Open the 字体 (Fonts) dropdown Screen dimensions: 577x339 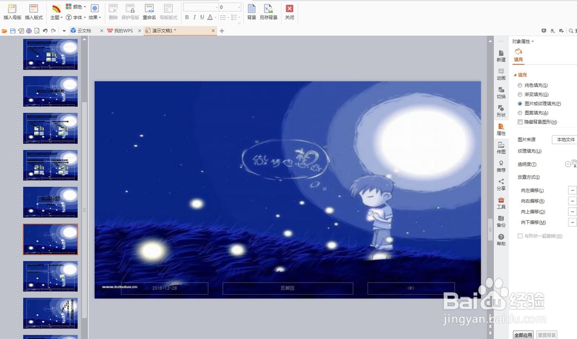point(76,17)
